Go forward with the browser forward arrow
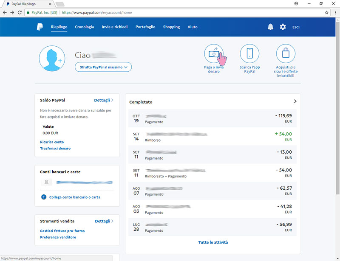The height and width of the screenshot is (261, 340). (x=12, y=13)
